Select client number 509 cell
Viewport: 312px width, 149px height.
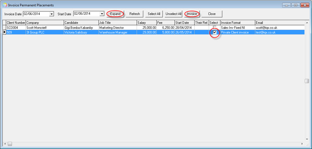16,32
